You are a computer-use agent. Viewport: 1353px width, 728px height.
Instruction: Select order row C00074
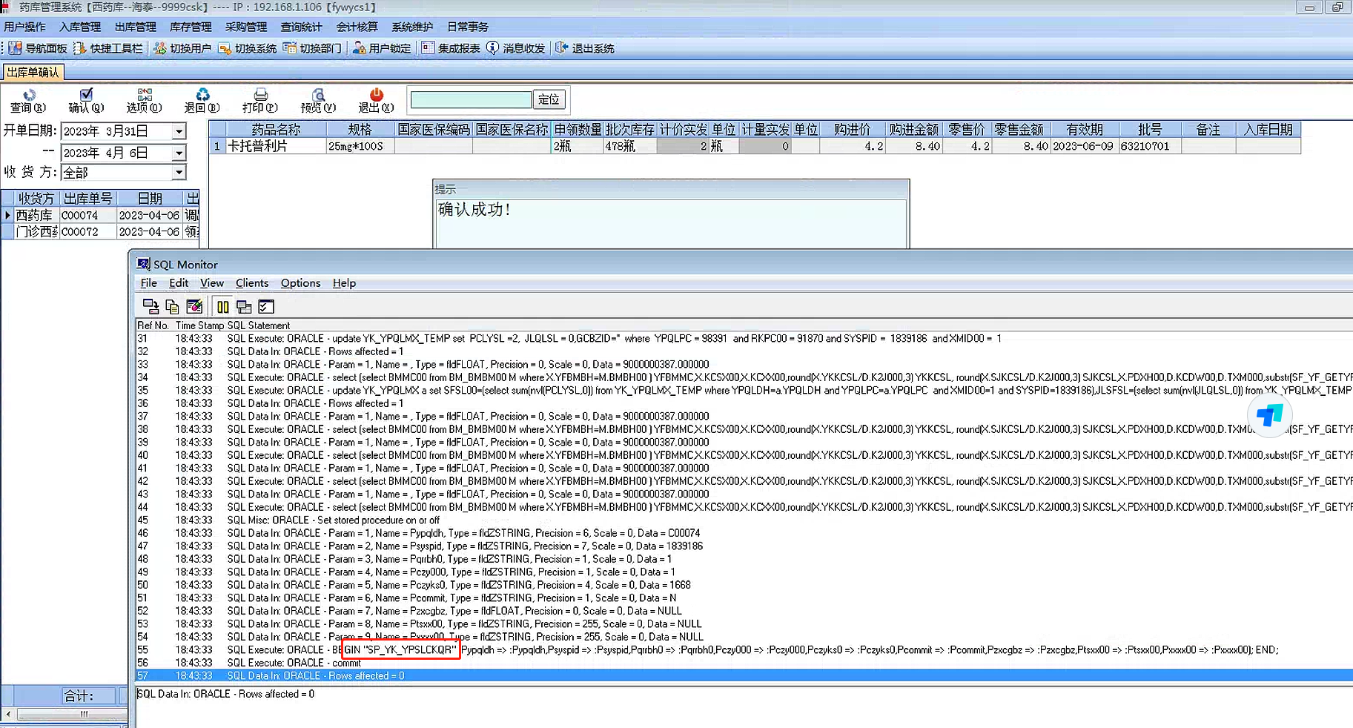(x=101, y=215)
